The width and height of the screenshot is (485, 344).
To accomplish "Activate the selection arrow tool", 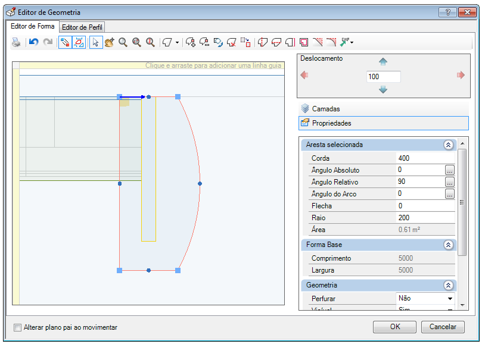I will click(96, 42).
